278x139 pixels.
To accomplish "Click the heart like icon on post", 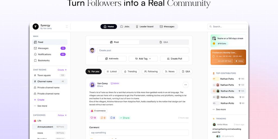I will (91, 118).
